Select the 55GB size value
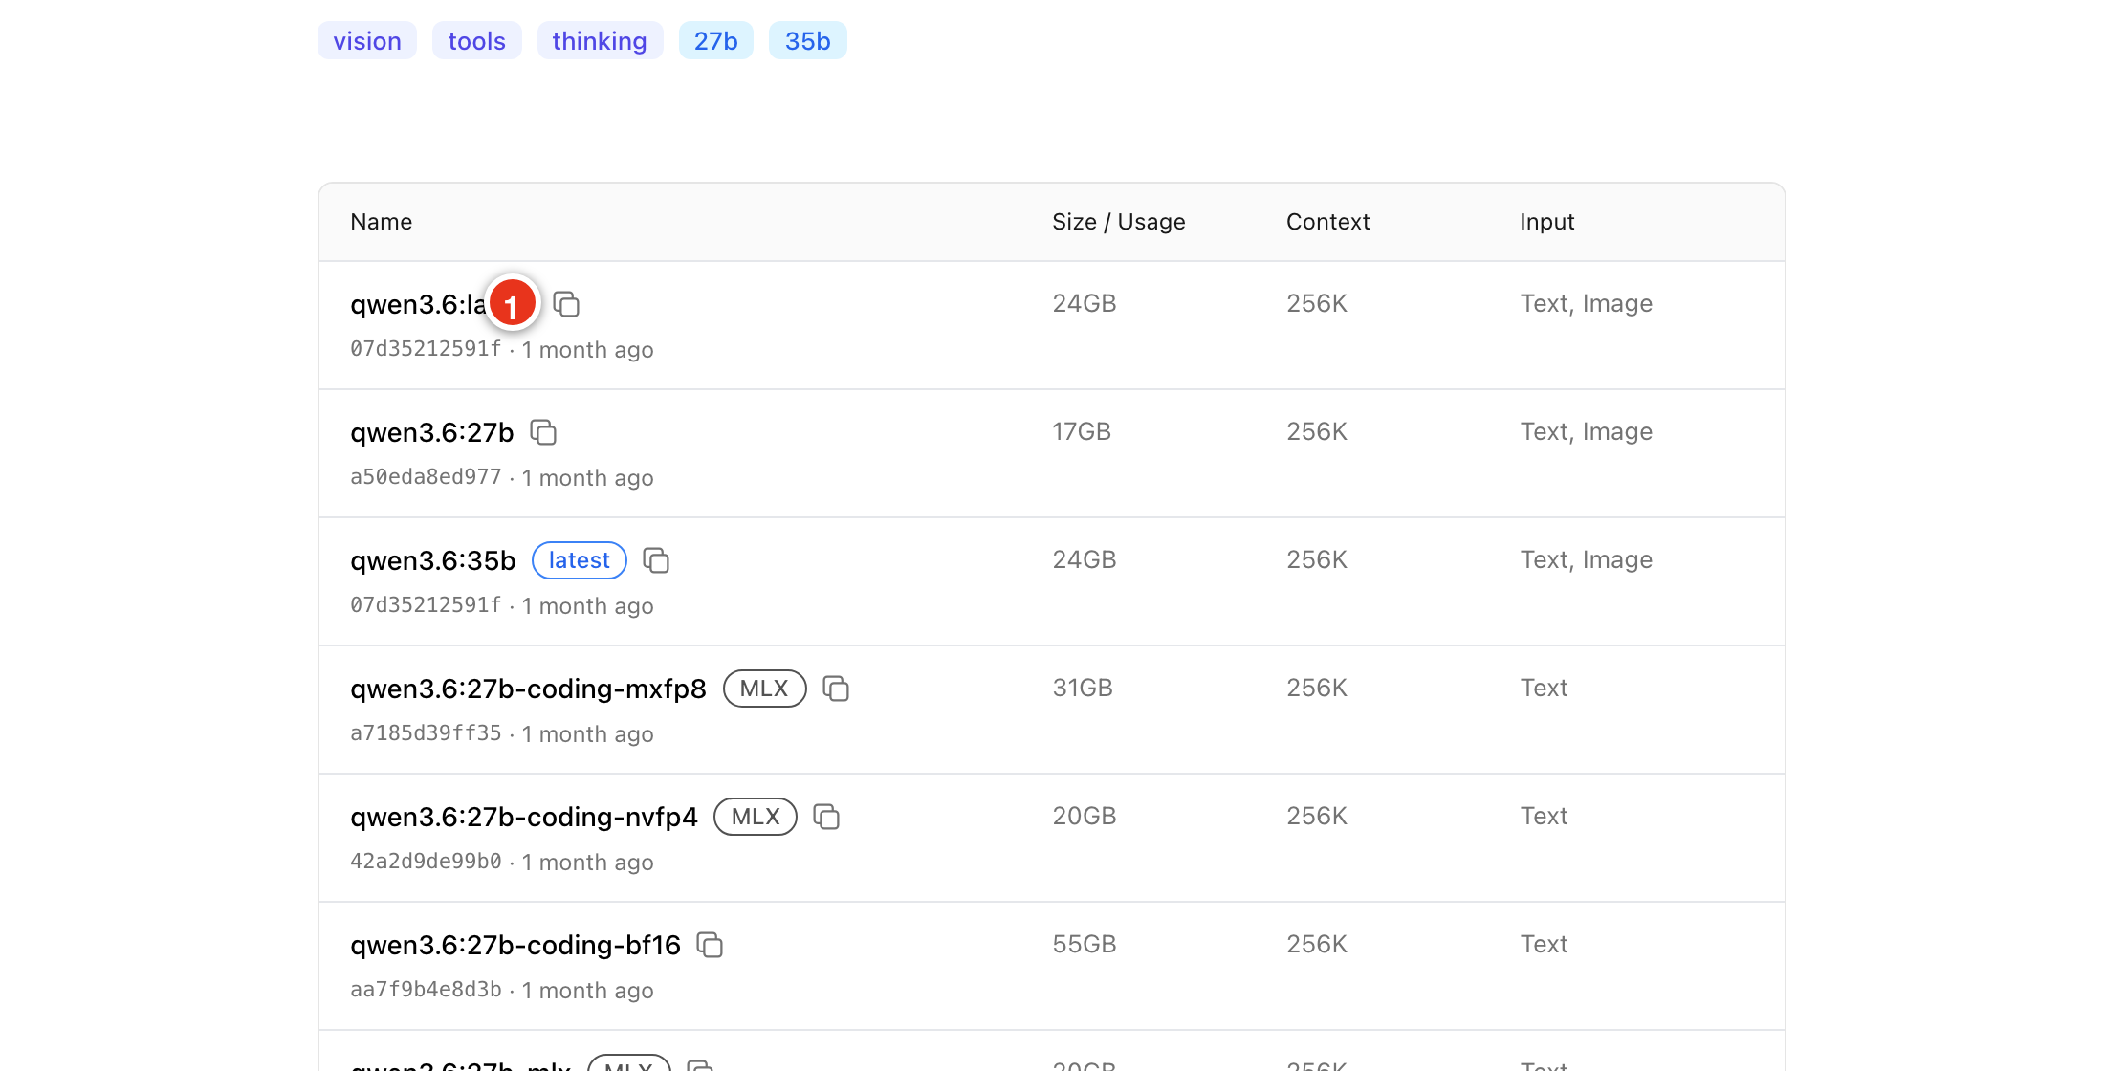 [1085, 944]
